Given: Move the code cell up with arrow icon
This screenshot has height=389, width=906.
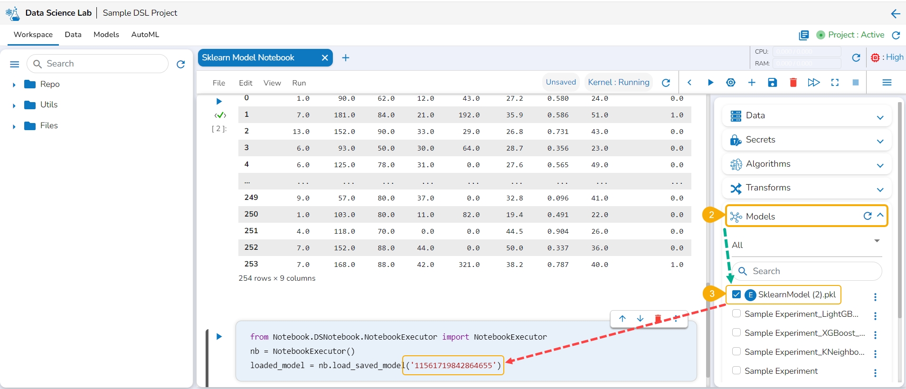Looking at the screenshot, I should point(622,319).
